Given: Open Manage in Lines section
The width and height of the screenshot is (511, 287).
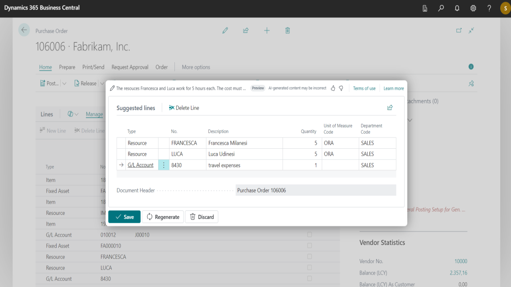Looking at the screenshot, I should point(94,114).
